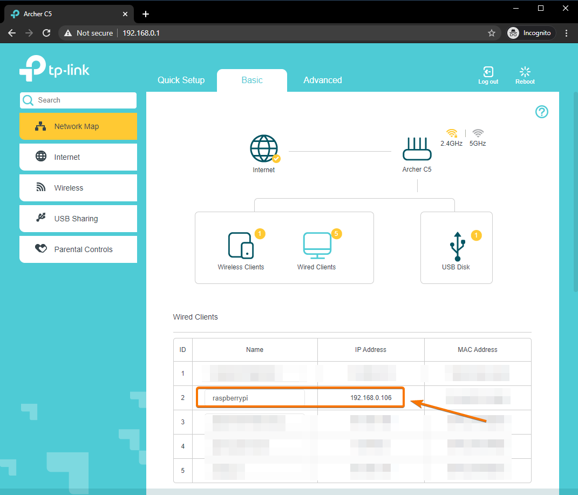Switch to the Quick Setup tab

click(x=181, y=80)
